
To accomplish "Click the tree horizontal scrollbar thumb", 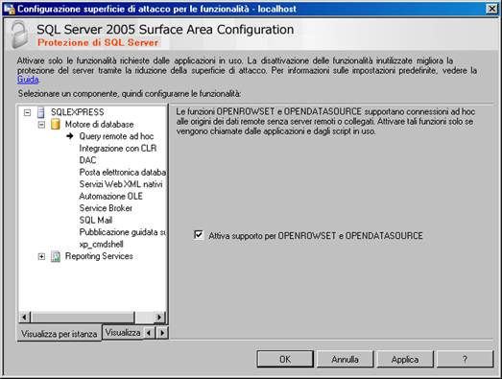I will [83, 318].
